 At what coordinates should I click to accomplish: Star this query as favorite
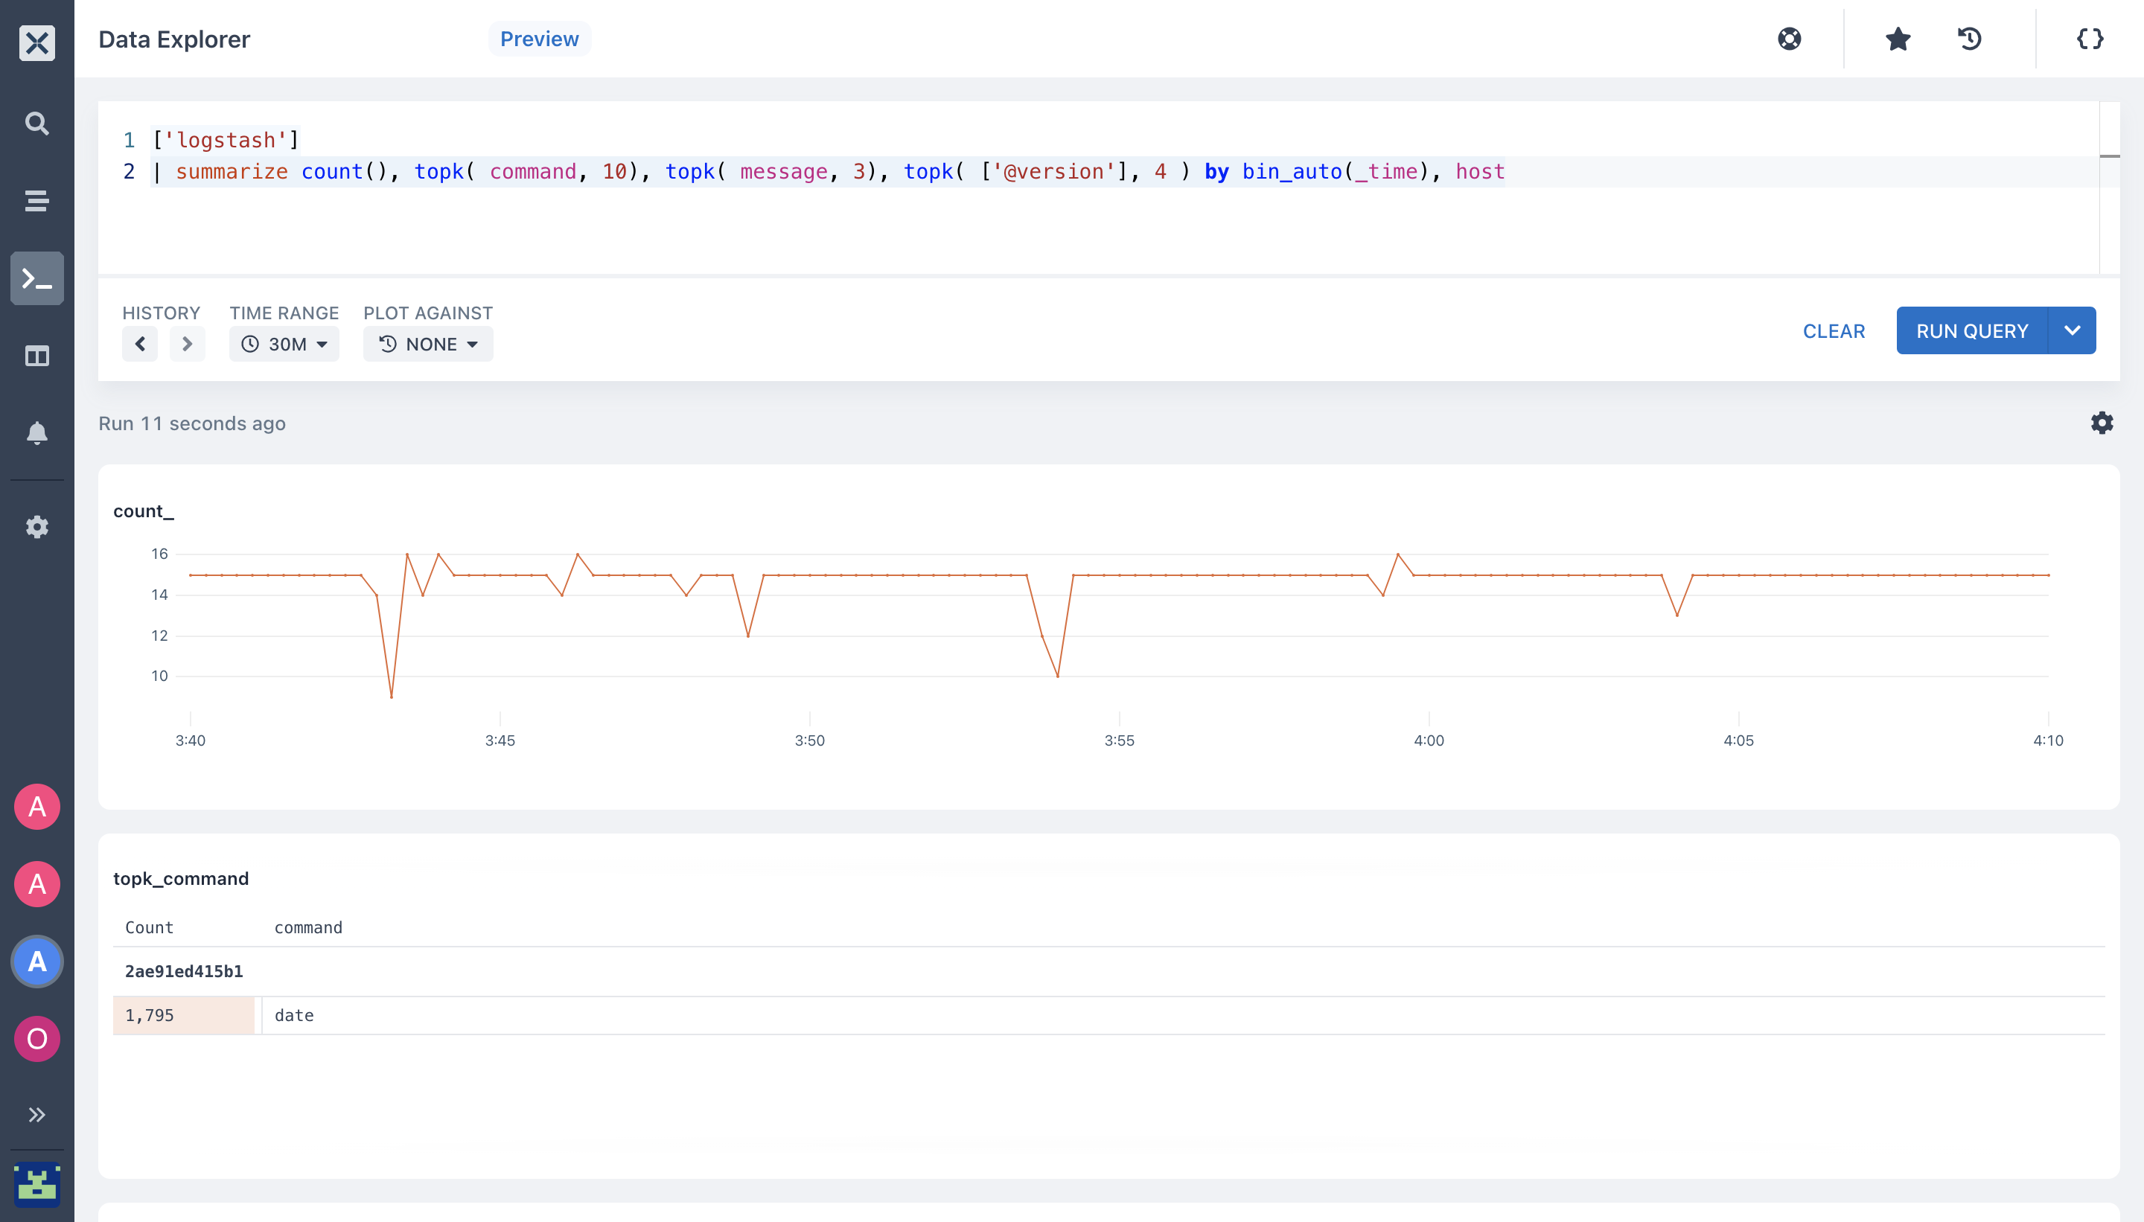tap(1897, 39)
